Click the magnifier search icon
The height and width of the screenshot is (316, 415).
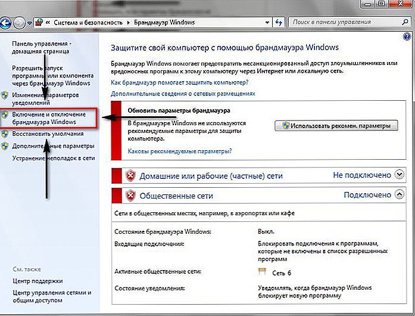405,22
